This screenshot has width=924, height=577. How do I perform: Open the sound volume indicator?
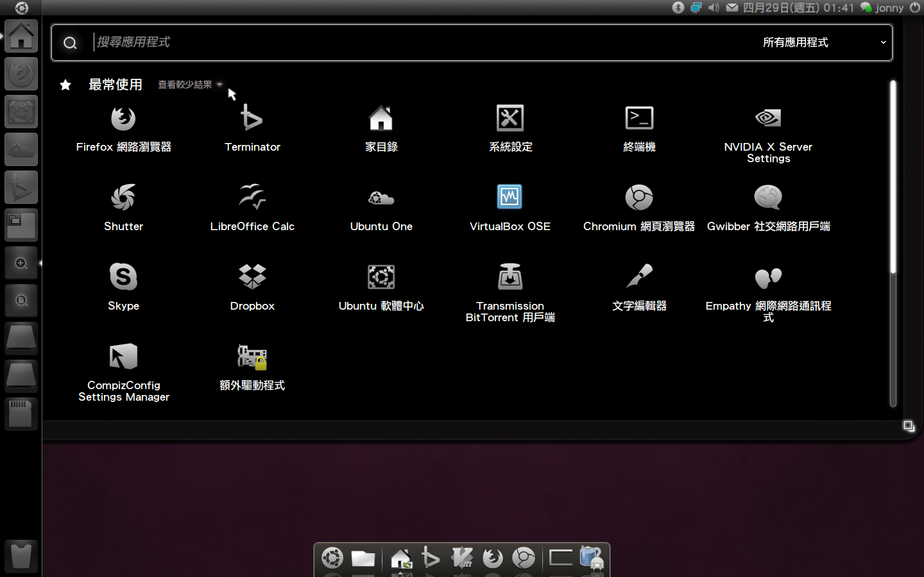pyautogui.click(x=714, y=8)
